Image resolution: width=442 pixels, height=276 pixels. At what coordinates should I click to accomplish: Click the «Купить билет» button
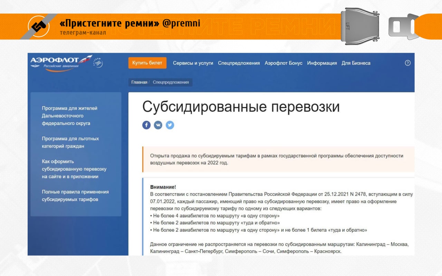point(147,63)
